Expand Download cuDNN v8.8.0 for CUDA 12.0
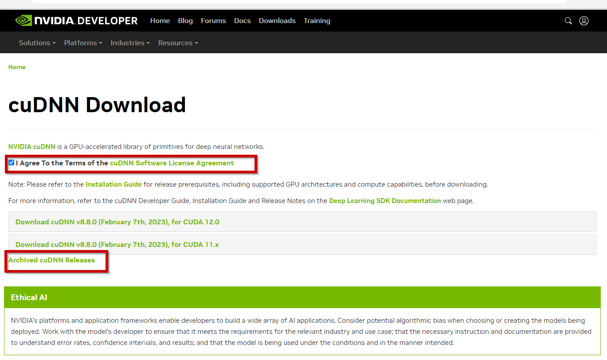607x360 pixels. pyautogui.click(x=302, y=222)
